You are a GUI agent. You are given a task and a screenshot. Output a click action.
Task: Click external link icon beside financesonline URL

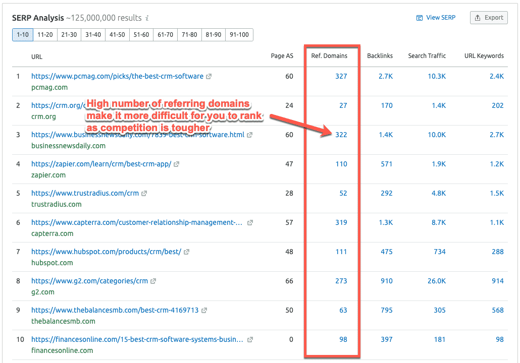pyautogui.click(x=250, y=340)
